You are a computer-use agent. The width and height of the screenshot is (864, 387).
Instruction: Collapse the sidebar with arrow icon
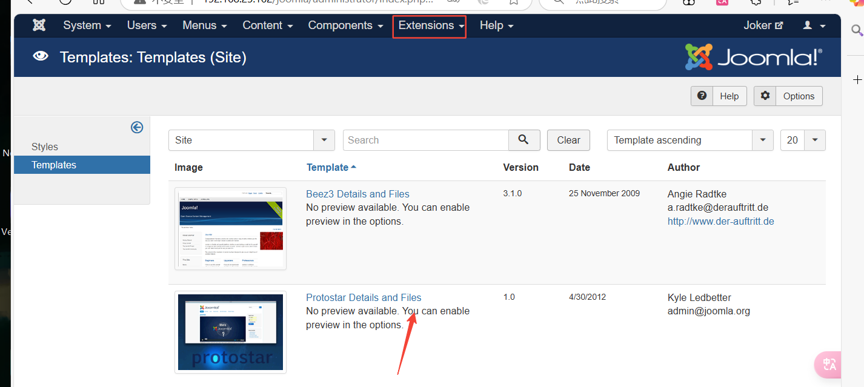[137, 127]
